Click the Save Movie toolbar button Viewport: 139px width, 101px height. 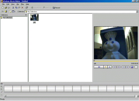click(x=36, y=8)
